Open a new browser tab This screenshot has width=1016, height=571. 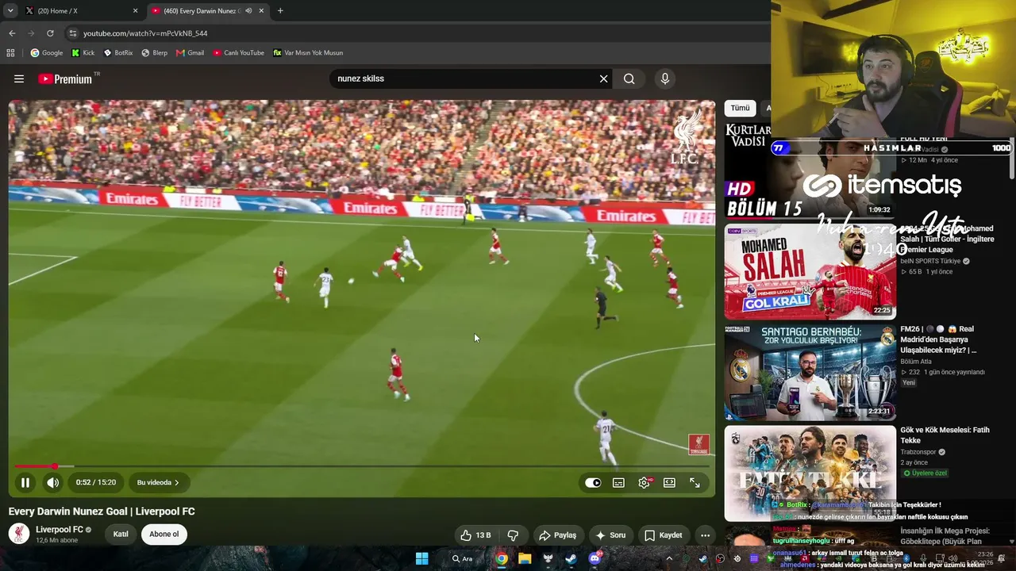coord(280,11)
